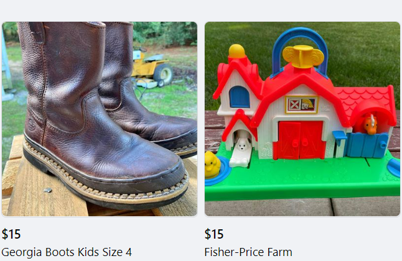Screen dimensions: 402x261
Task: Click the blue arched window on the toy house
Action: click(240, 97)
